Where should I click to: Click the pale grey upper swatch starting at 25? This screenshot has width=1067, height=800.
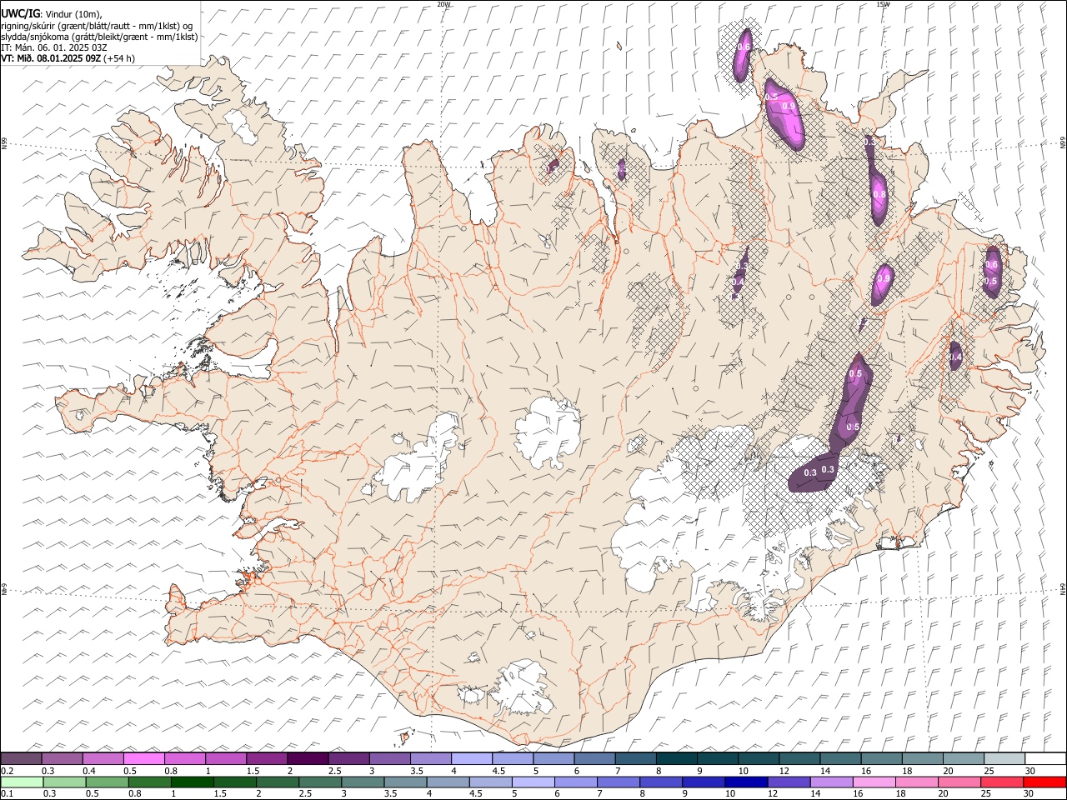pos(1004,758)
